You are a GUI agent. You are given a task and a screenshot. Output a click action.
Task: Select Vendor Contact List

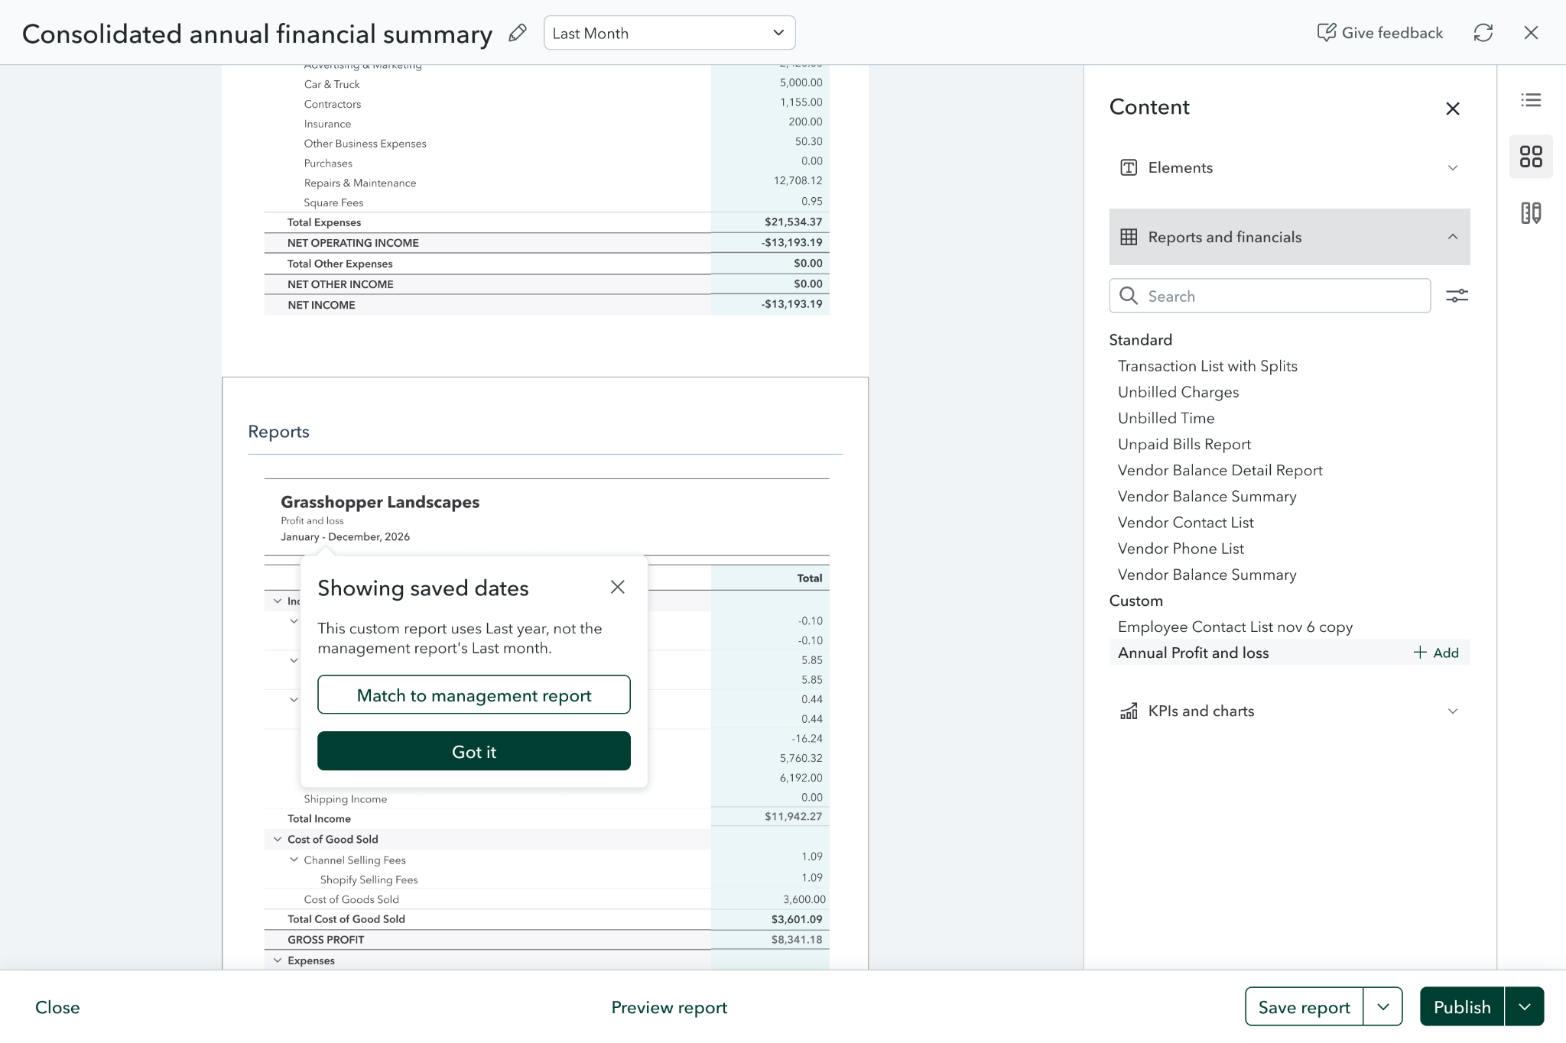pyautogui.click(x=1185, y=523)
